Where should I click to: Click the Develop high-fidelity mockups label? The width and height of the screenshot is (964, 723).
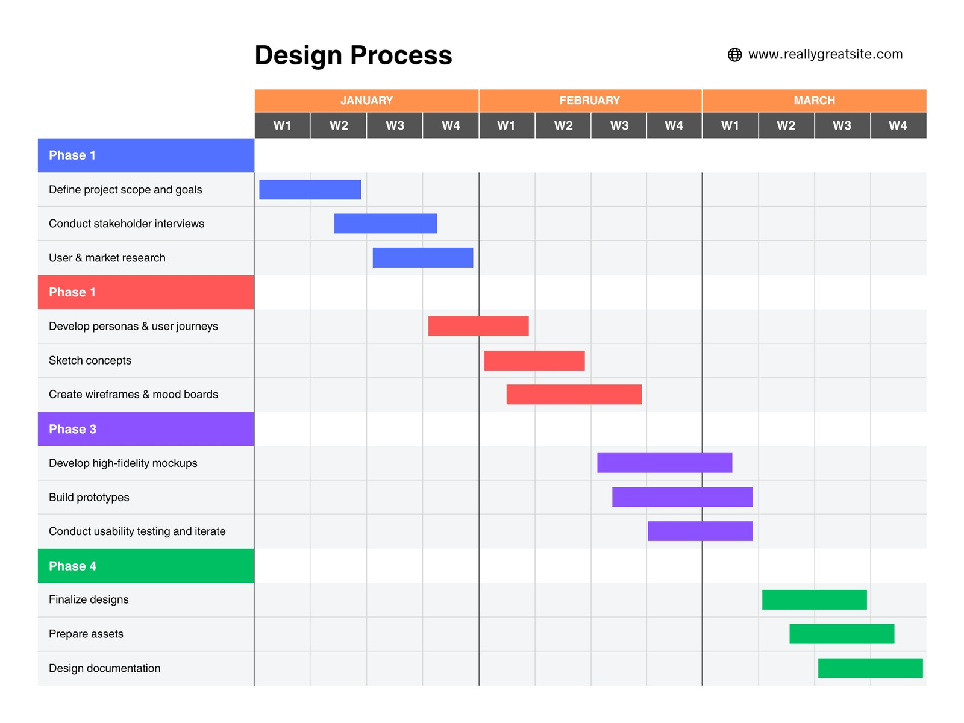coord(123,463)
